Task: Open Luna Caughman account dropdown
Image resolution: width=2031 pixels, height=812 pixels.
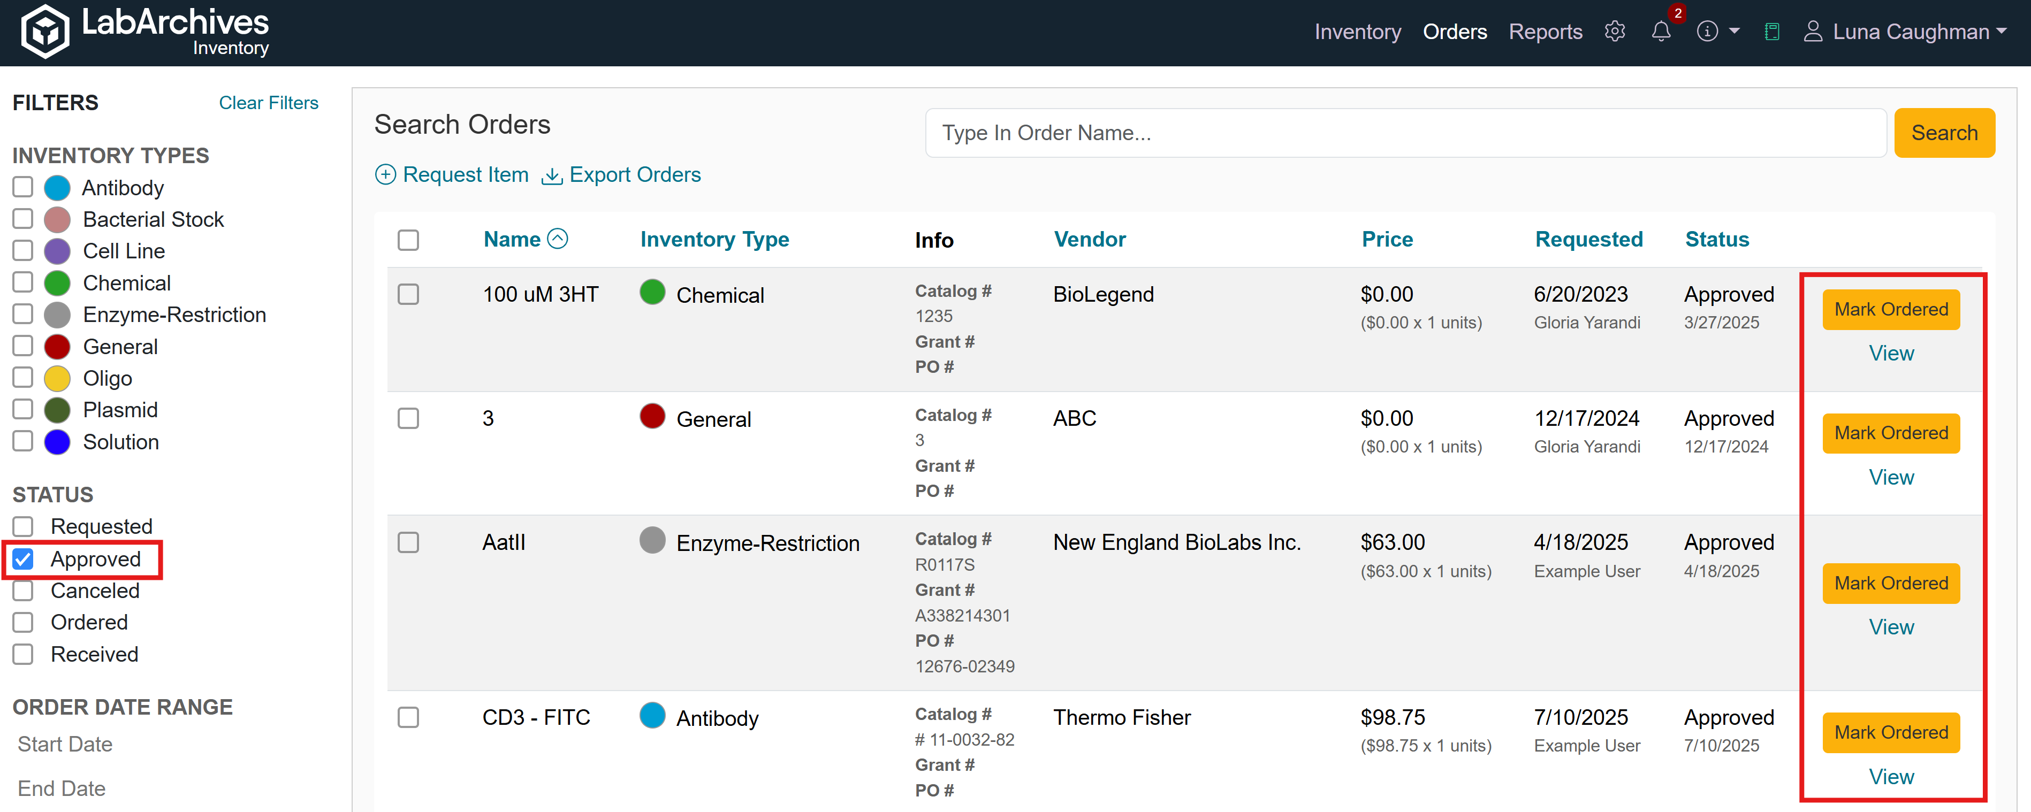Action: pos(1918,32)
